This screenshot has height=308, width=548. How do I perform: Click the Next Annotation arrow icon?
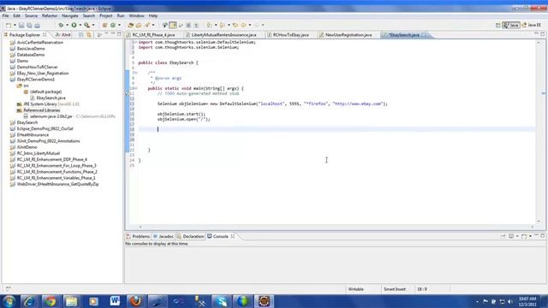(x=209, y=25)
